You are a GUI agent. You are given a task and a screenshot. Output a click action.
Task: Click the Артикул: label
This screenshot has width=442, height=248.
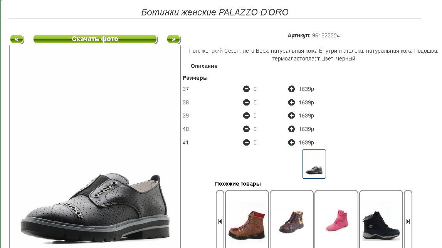coord(299,35)
